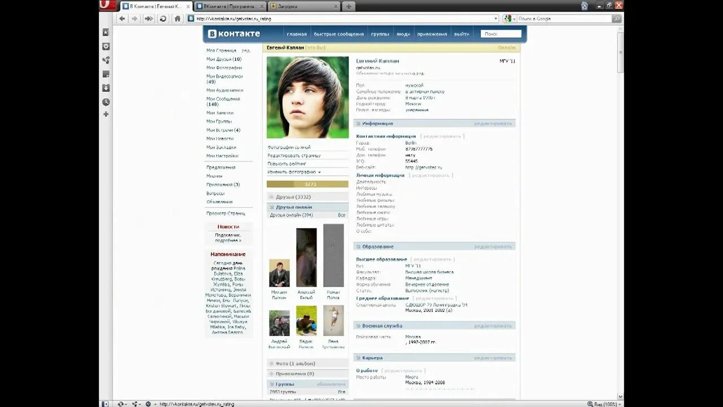Open 'люди' in VK top menu

tap(403, 34)
